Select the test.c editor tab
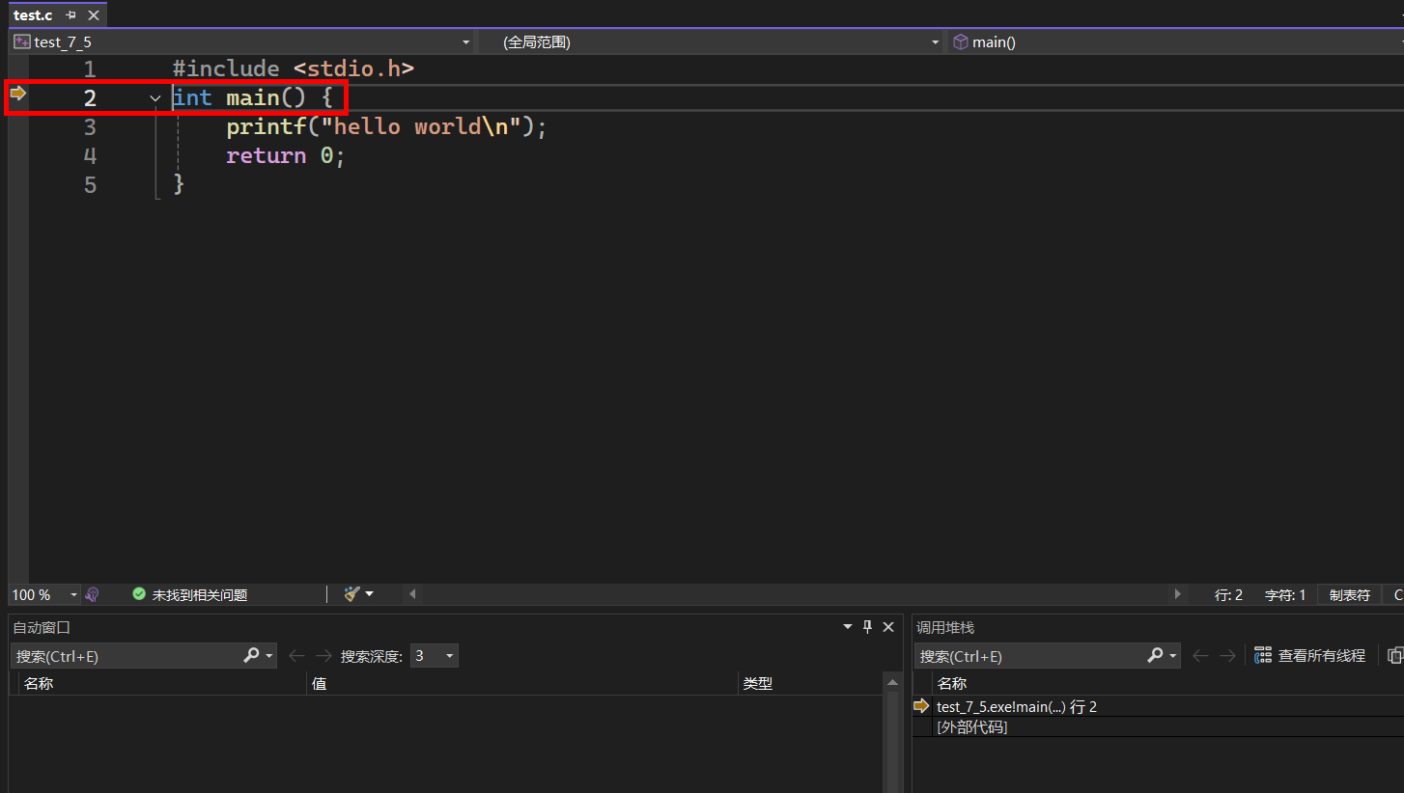This screenshot has width=1404, height=793. coord(33,15)
